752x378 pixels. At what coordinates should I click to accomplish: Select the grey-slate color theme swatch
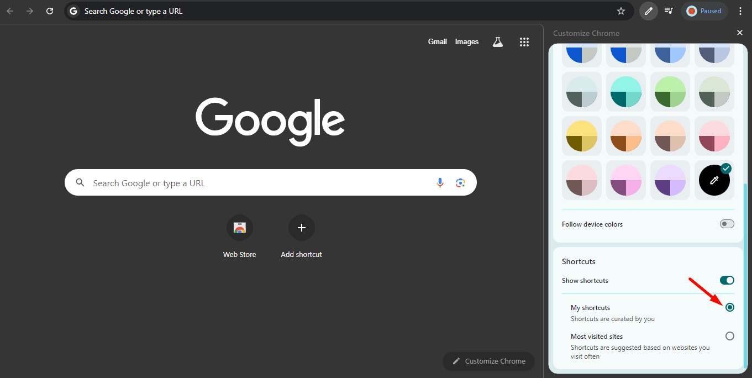pos(582,92)
